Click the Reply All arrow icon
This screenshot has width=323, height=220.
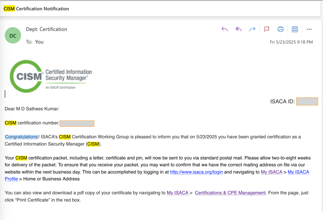[238, 29]
